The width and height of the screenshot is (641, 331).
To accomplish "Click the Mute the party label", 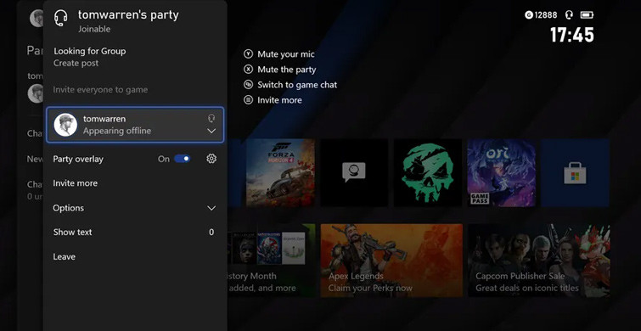I will point(287,70).
